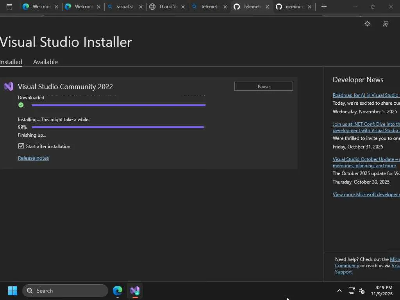Viewport: 400px width, 300px height.
Task: Click the muted volume icon in system tray
Action: point(362,291)
